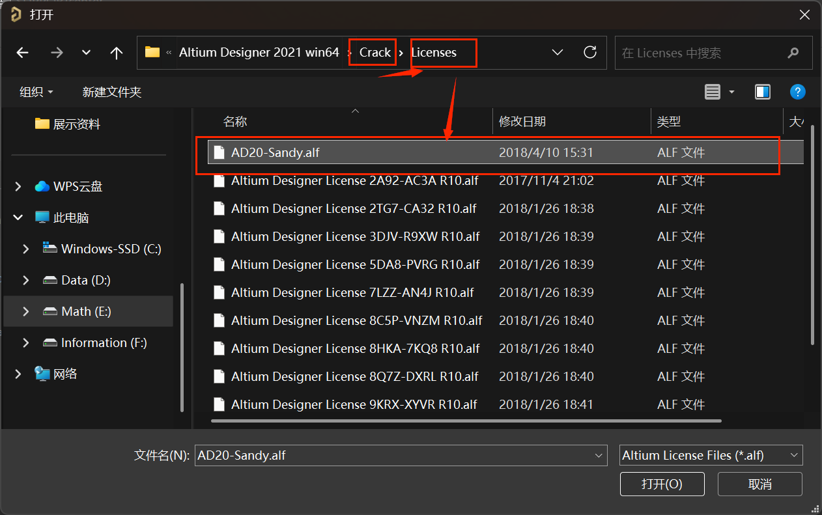Refresh the Licenses folder view
Screen dimensions: 822x515
click(x=590, y=52)
